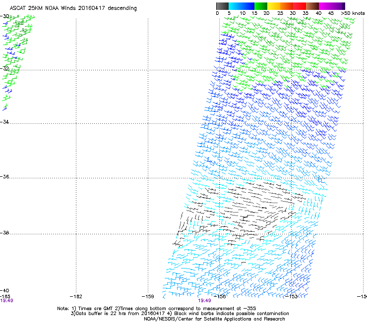The image size is (367, 322).
Task: Click the '>50 knots' scale label
Action: click(x=353, y=13)
